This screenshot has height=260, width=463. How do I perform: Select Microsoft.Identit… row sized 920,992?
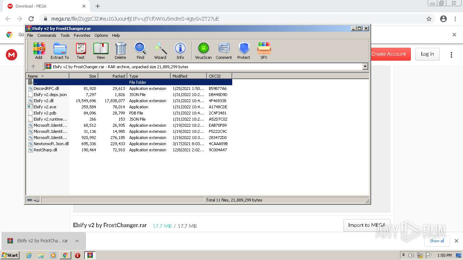[x=129, y=138]
